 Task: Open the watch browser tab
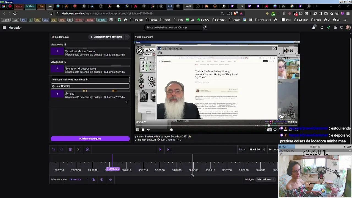(x=19, y=6)
